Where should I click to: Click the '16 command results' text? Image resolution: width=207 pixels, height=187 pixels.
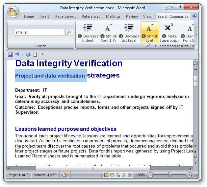click(171, 46)
